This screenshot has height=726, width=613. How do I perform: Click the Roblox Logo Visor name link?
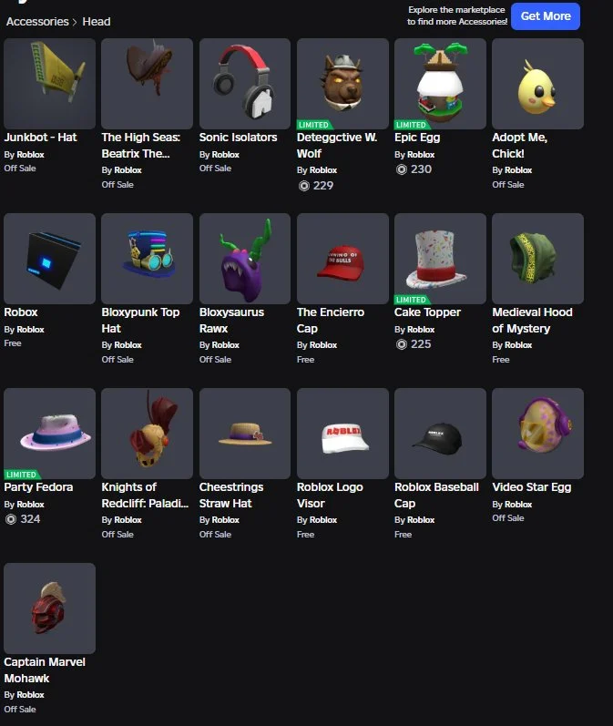click(330, 496)
